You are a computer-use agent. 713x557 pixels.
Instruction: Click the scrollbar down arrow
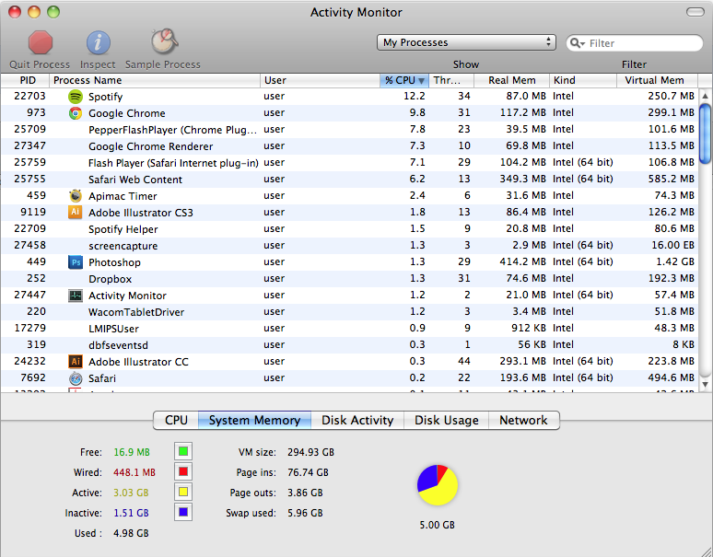[x=705, y=384]
